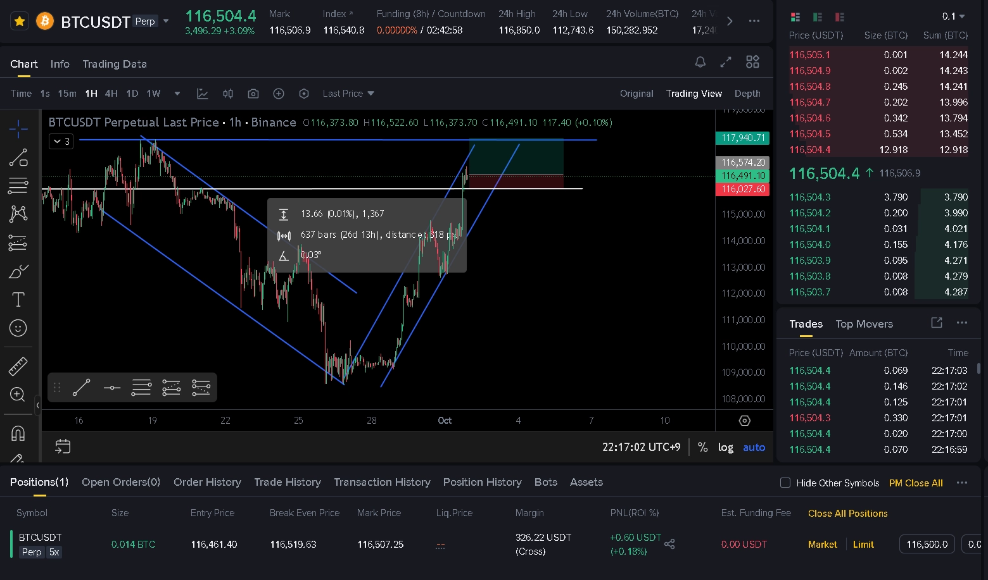The image size is (988, 580).
Task: Click the PM Close All link
Action: (916, 483)
